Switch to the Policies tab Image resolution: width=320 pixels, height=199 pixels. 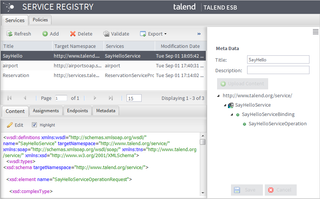coord(40,20)
